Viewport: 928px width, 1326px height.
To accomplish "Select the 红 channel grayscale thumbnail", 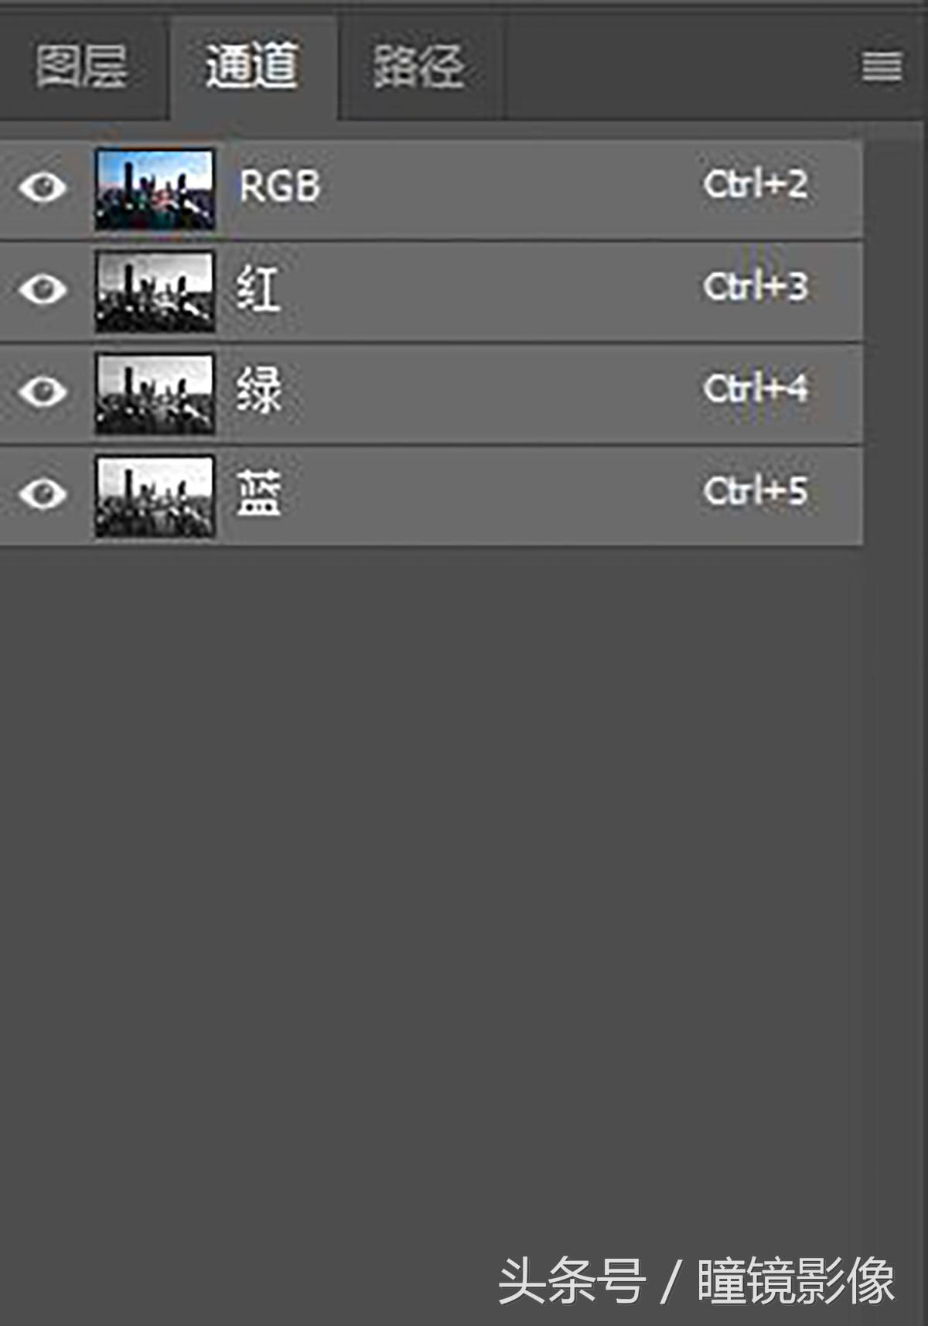I will pos(155,292).
